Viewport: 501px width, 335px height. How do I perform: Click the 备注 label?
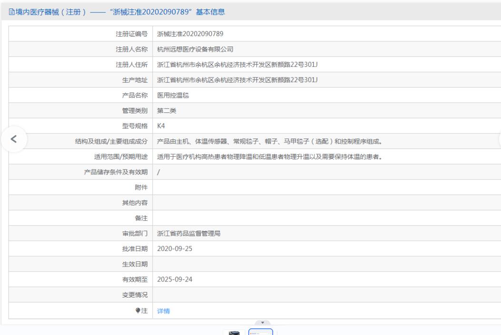point(141,218)
